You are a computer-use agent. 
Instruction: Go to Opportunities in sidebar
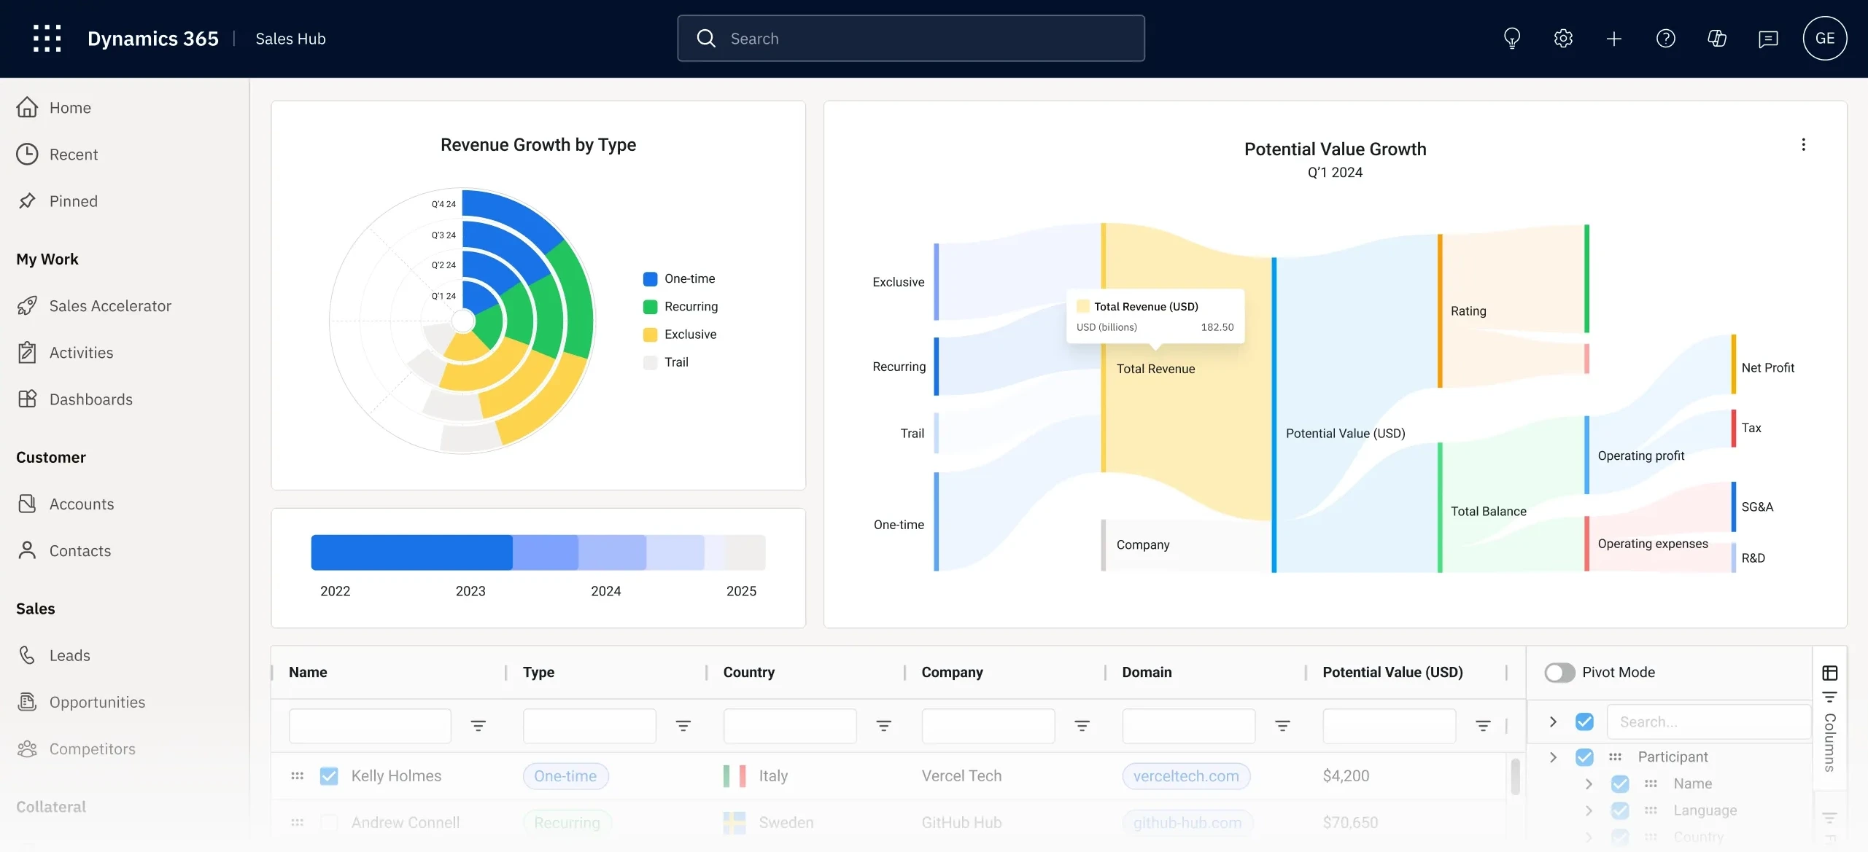click(x=97, y=703)
